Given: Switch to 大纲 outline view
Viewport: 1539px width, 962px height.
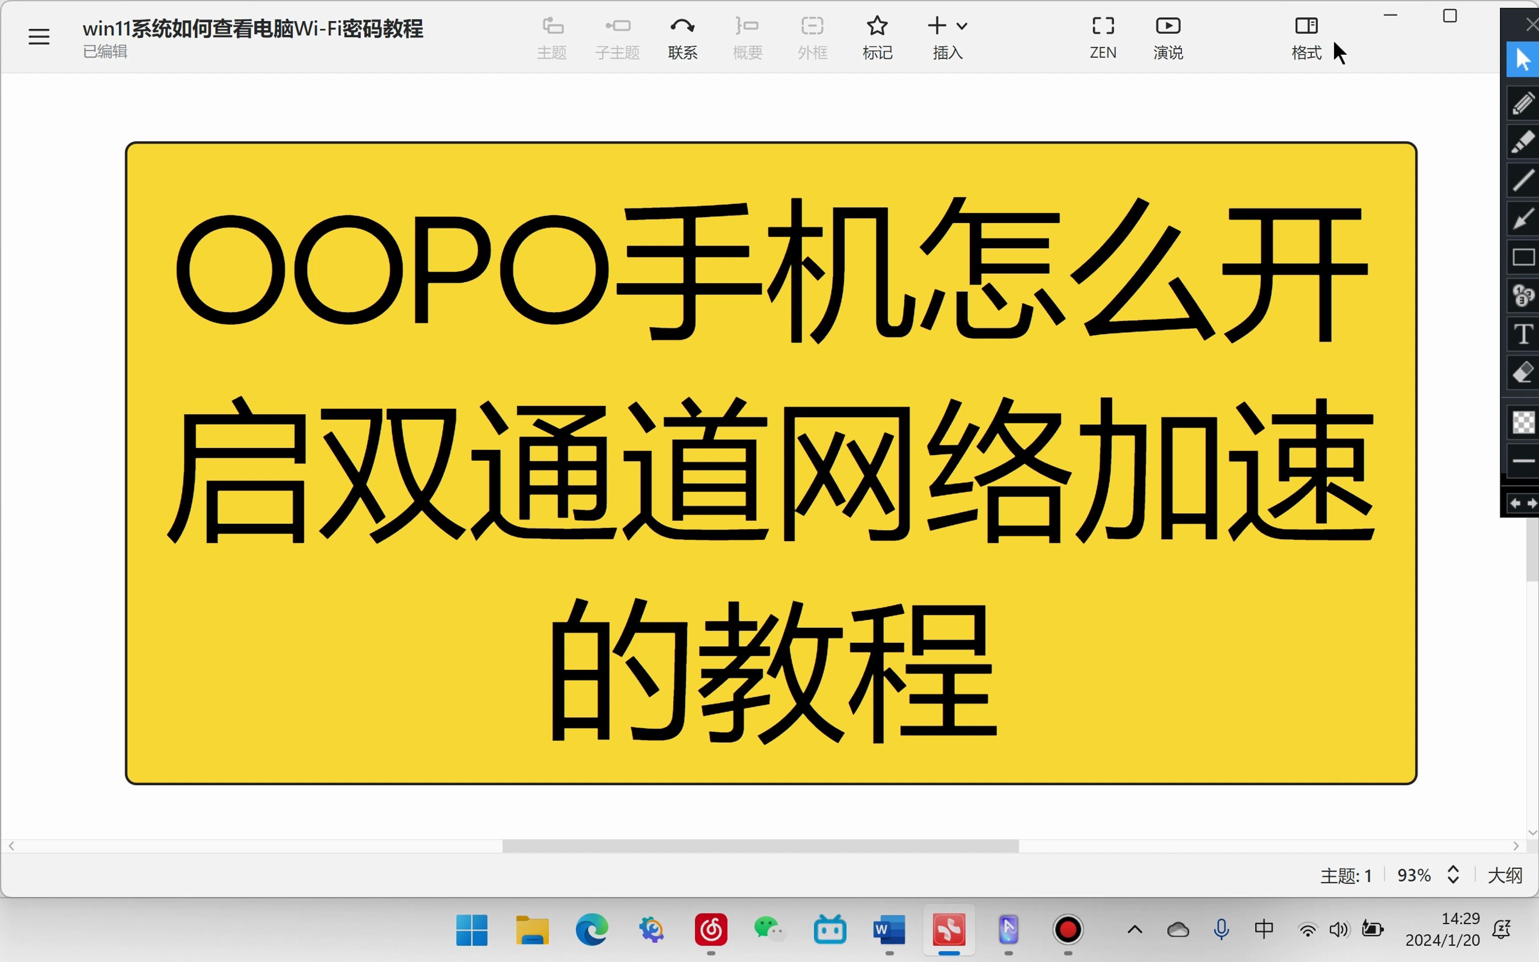Looking at the screenshot, I should coord(1505,876).
